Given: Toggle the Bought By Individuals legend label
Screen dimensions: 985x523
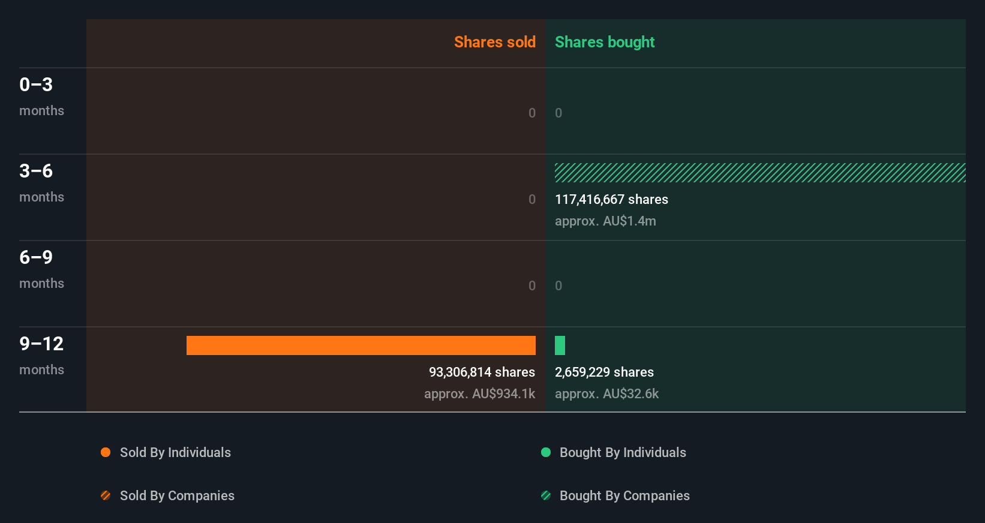Looking at the screenshot, I should (x=623, y=452).
